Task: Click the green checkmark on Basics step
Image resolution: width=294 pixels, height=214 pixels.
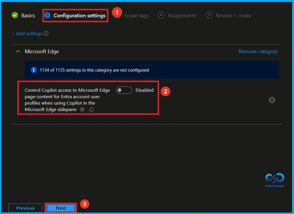Action: point(15,15)
